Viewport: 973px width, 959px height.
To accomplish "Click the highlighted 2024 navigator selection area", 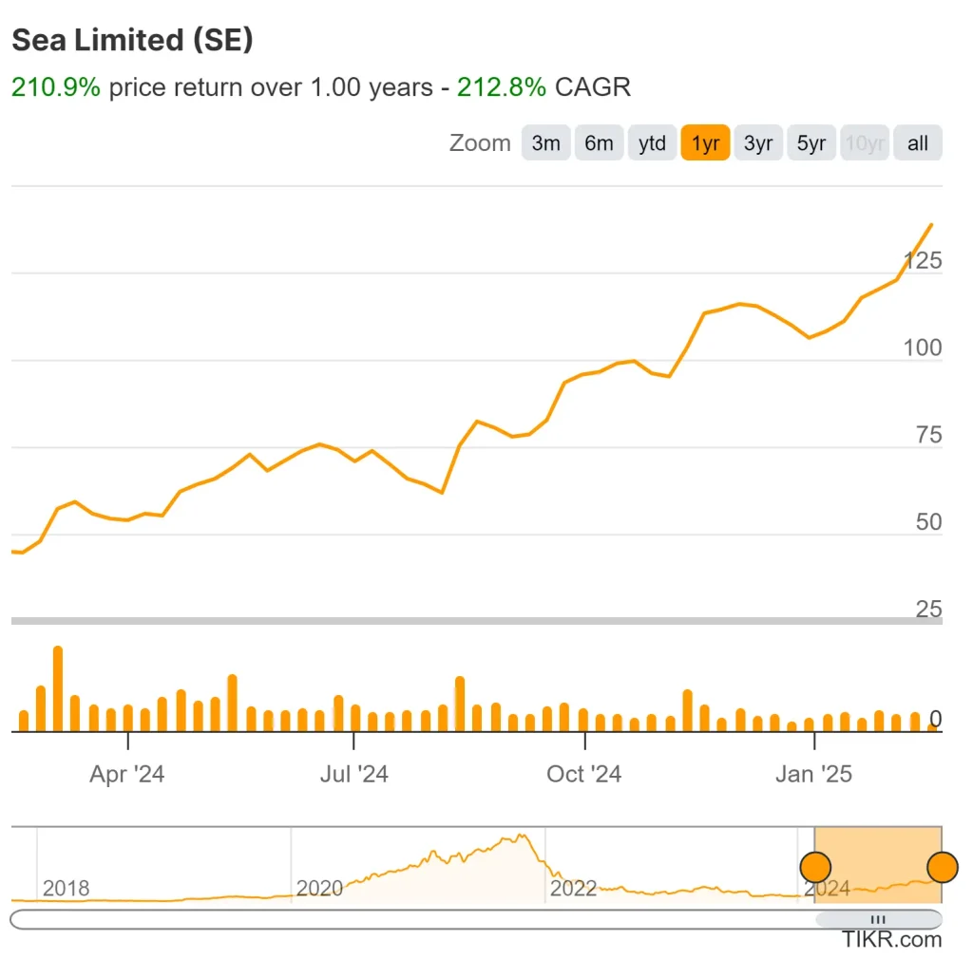I will pyautogui.click(x=878, y=864).
